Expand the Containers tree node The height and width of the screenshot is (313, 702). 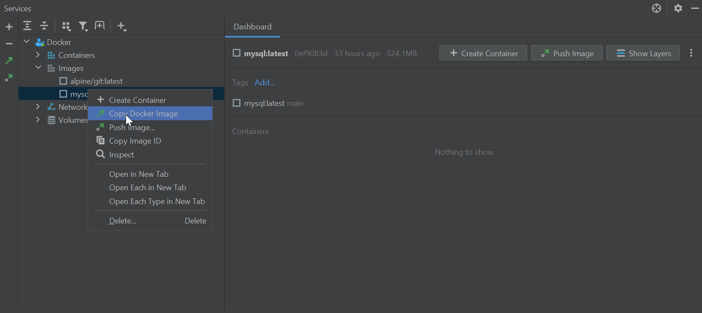38,55
